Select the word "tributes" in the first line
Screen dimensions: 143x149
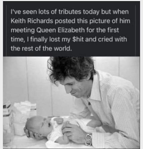(x=70, y=12)
